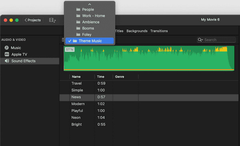Click the Work - Home folder icon
The width and height of the screenshot is (240, 146).
tap(78, 16)
